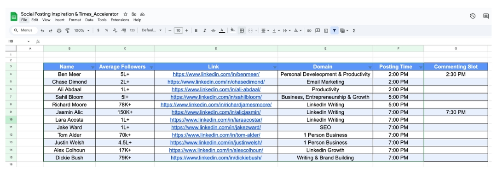Open more number formats (123)
Viewport: 497px width, 175px height.
[x=132, y=30]
